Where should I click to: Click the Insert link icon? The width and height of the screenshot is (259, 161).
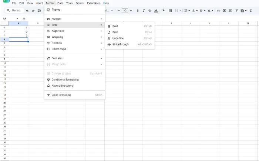[218, 11]
